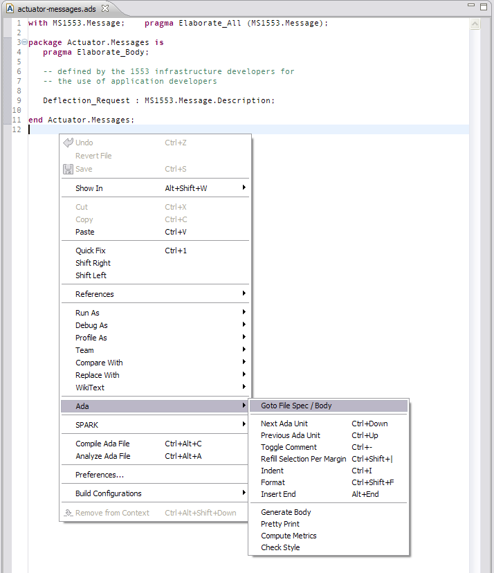The height and width of the screenshot is (573, 494).
Task: Maximize the editor pane
Action: click(x=484, y=7)
